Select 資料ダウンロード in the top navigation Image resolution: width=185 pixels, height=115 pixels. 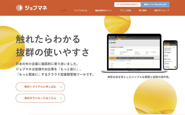pos(162,10)
